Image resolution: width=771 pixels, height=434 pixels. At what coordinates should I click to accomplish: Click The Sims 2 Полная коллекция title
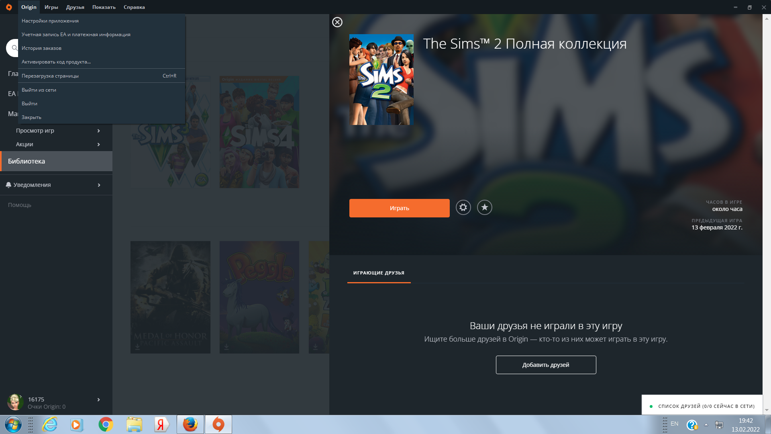tap(525, 44)
